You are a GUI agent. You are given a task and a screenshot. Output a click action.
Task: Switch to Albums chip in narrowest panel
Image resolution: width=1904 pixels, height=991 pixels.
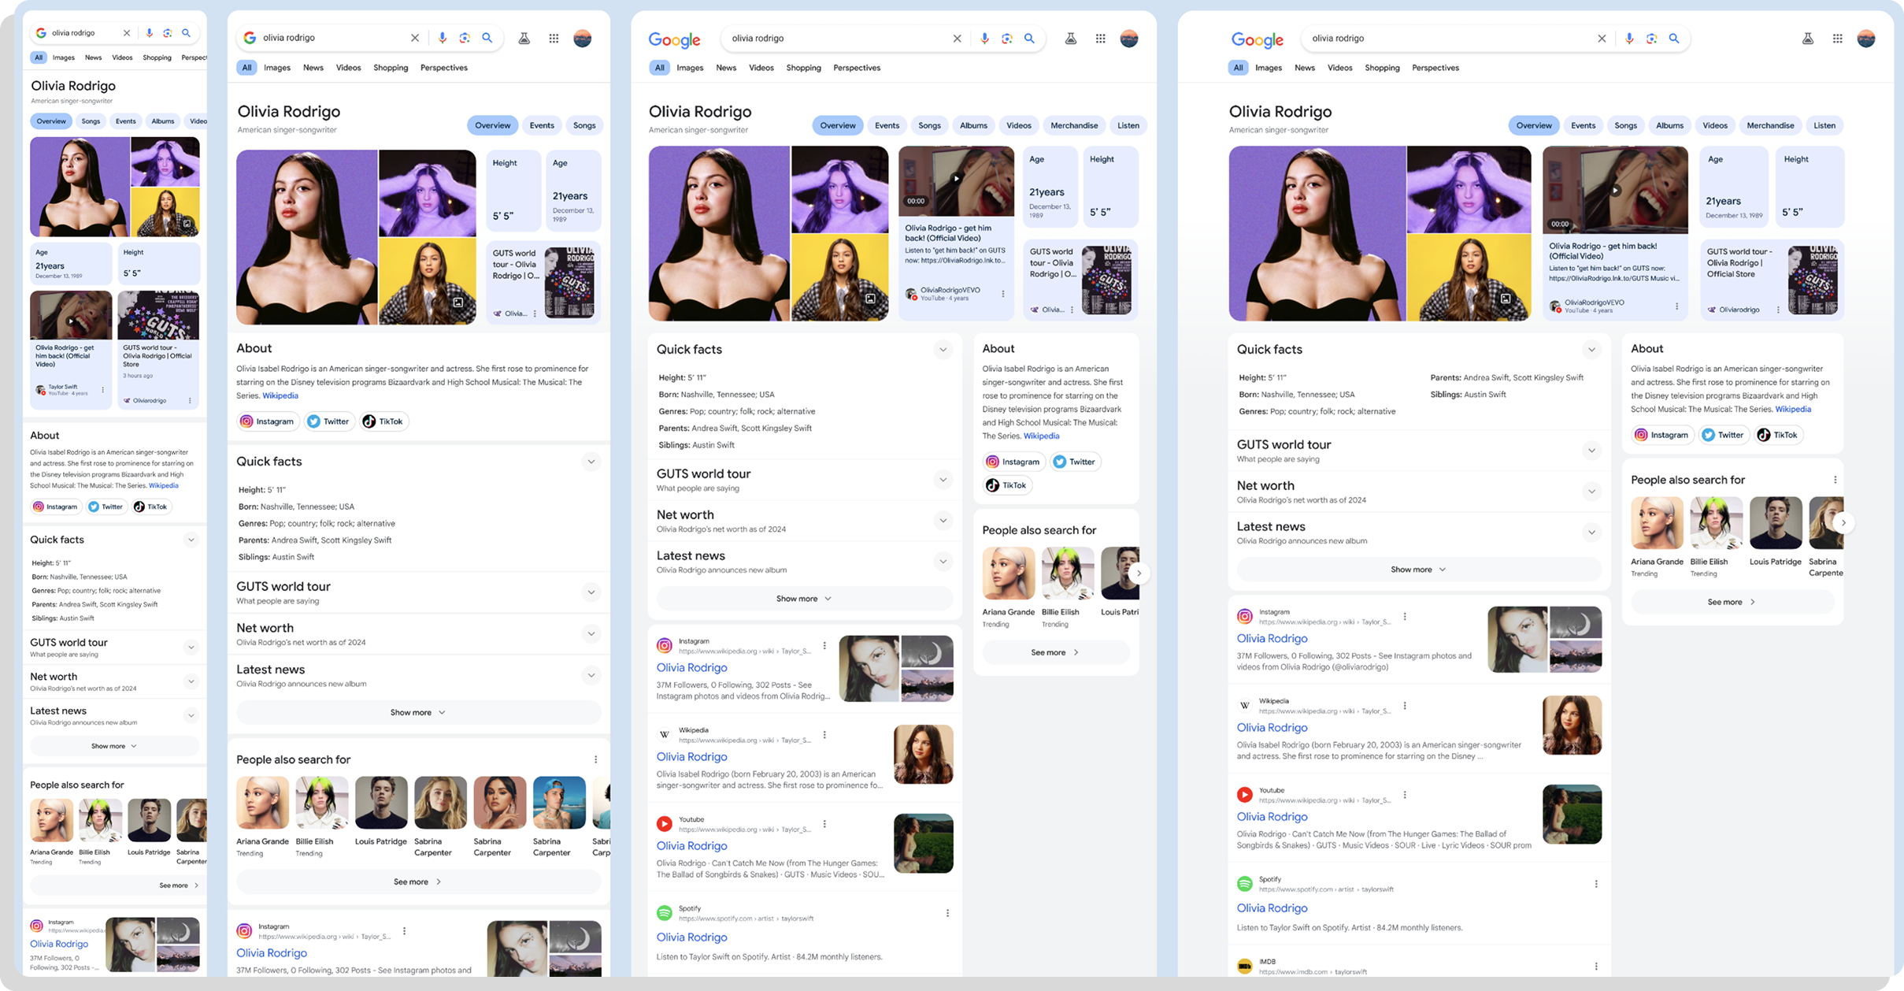pyautogui.click(x=162, y=121)
